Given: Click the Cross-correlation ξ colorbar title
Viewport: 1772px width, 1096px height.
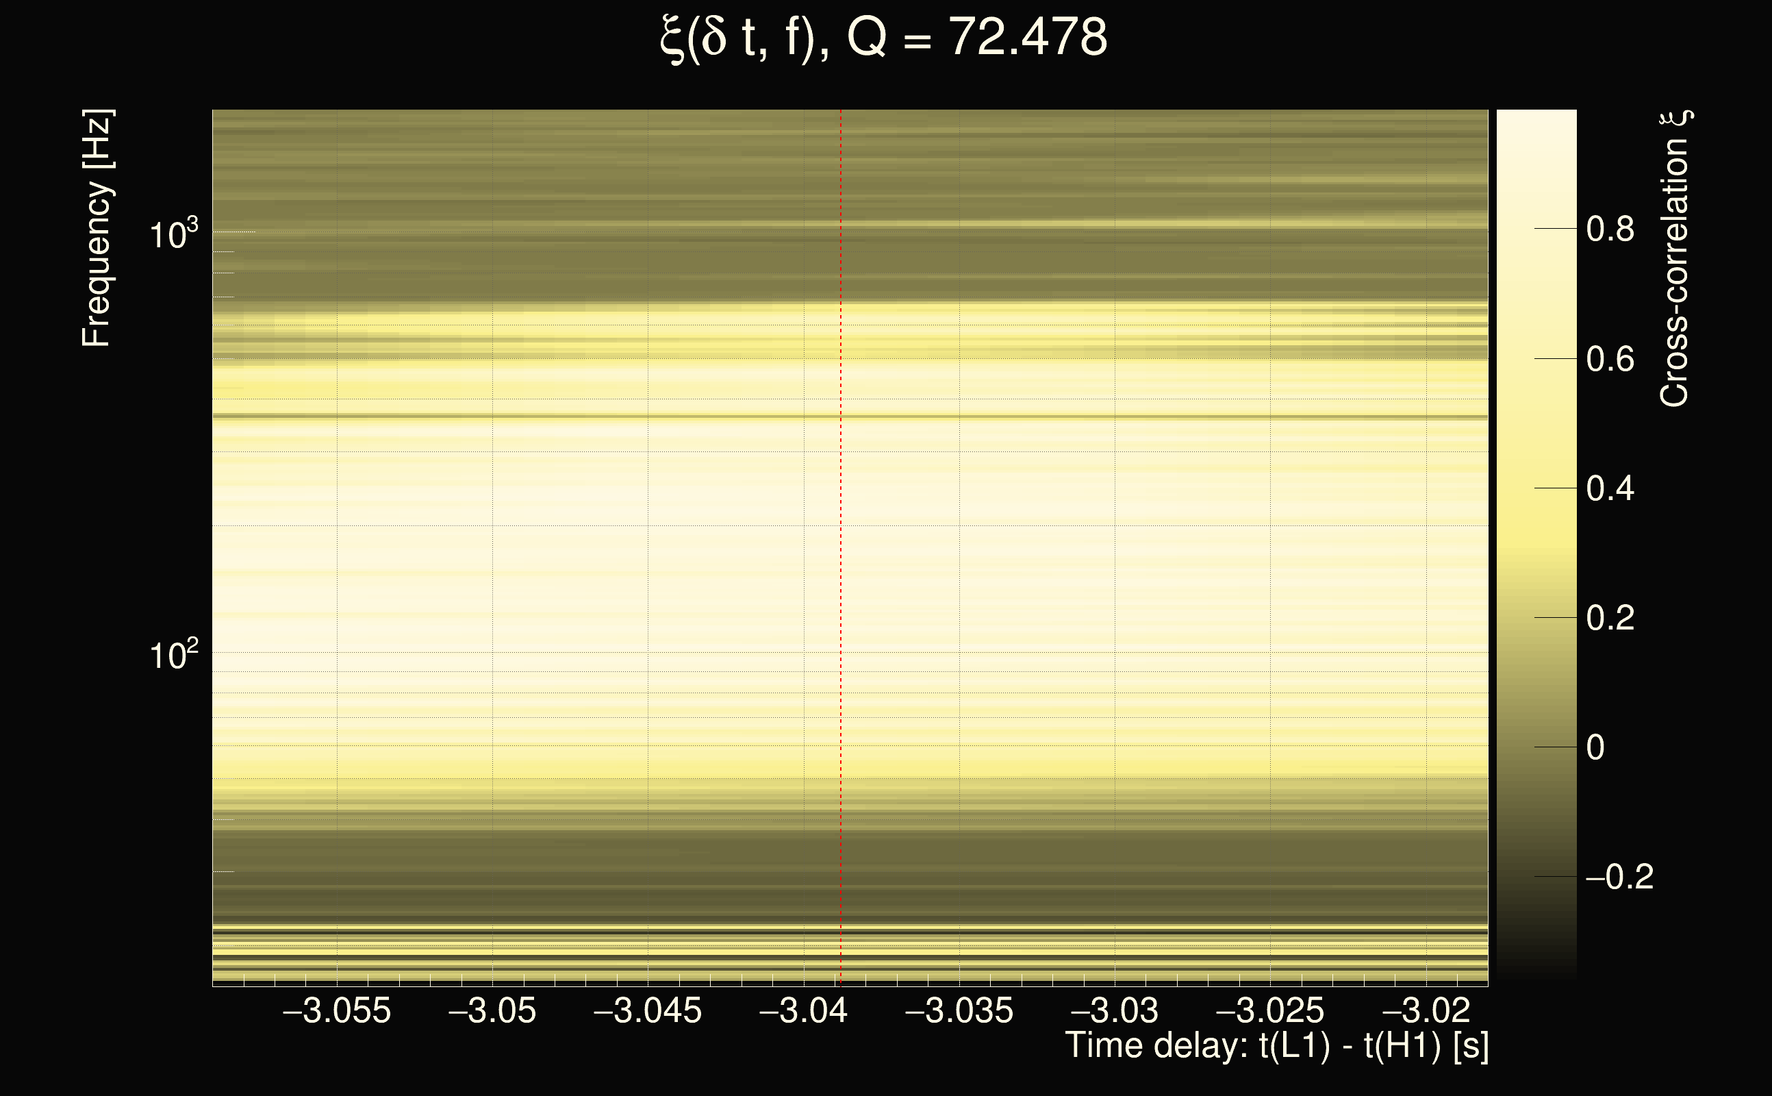Looking at the screenshot, I should pos(1675,258).
